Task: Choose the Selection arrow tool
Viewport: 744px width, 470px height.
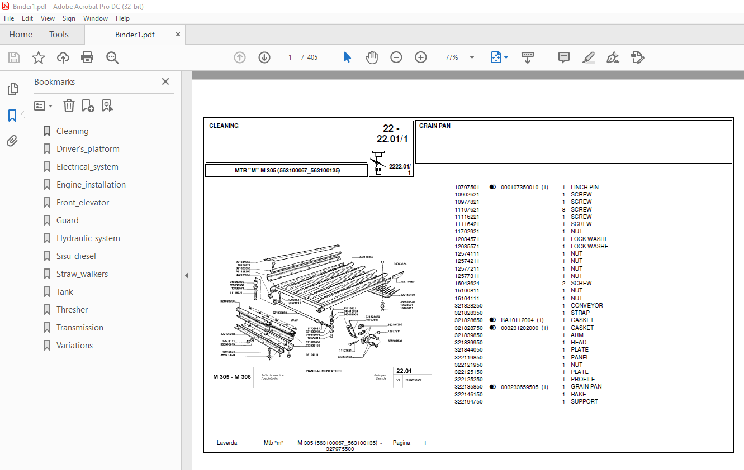Action: pyautogui.click(x=347, y=57)
